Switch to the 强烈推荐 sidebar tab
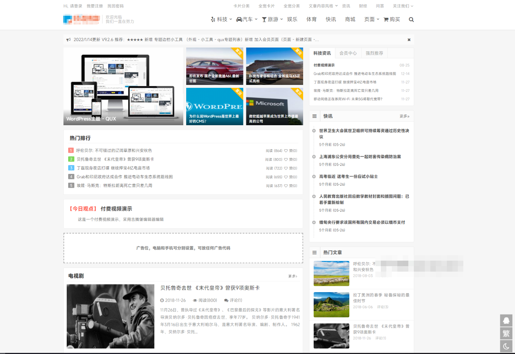Screen dimensions: 515x354 tap(374, 53)
